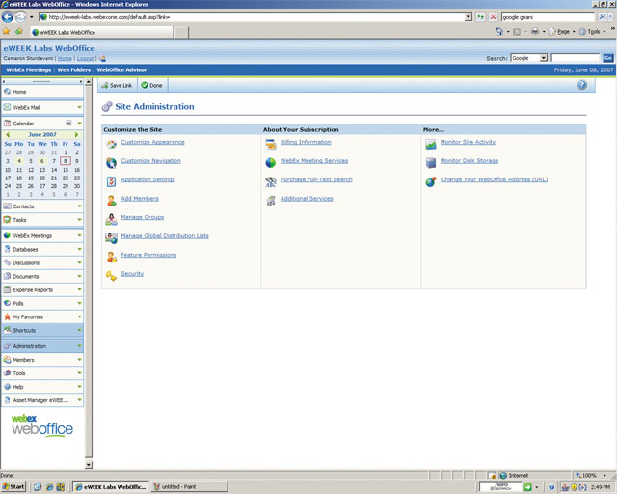Expand the Polls sidebar dropdown arrow
The image size is (617, 494).
[79, 303]
